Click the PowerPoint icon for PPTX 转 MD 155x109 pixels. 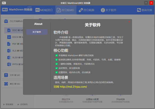point(9,64)
